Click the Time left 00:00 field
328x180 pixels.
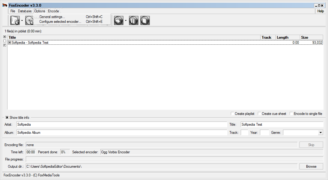[x=31, y=152]
